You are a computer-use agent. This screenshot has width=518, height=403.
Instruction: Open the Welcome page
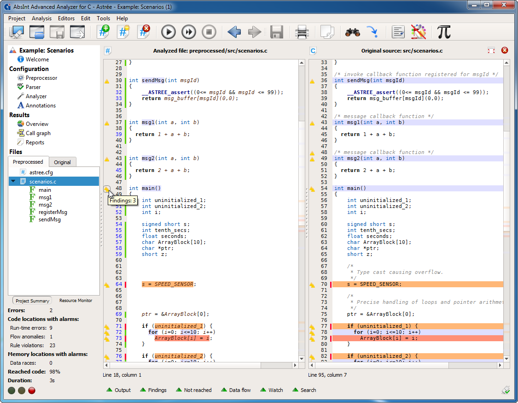(33, 59)
